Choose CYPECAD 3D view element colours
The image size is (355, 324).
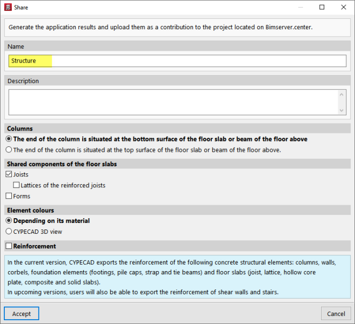(9, 232)
